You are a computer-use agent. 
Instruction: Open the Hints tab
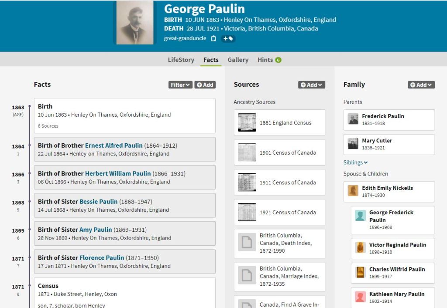[269, 60]
